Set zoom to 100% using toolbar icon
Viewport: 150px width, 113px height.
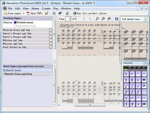tap(103, 19)
